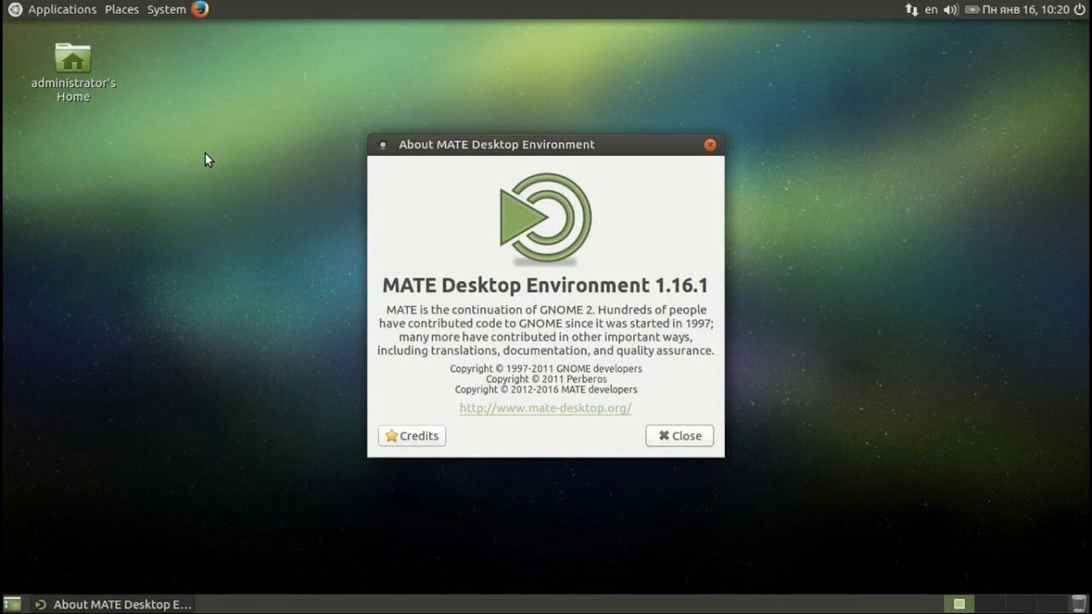The width and height of the screenshot is (1092, 614).
Task: Click the workspace switcher square
Action: coord(959,604)
